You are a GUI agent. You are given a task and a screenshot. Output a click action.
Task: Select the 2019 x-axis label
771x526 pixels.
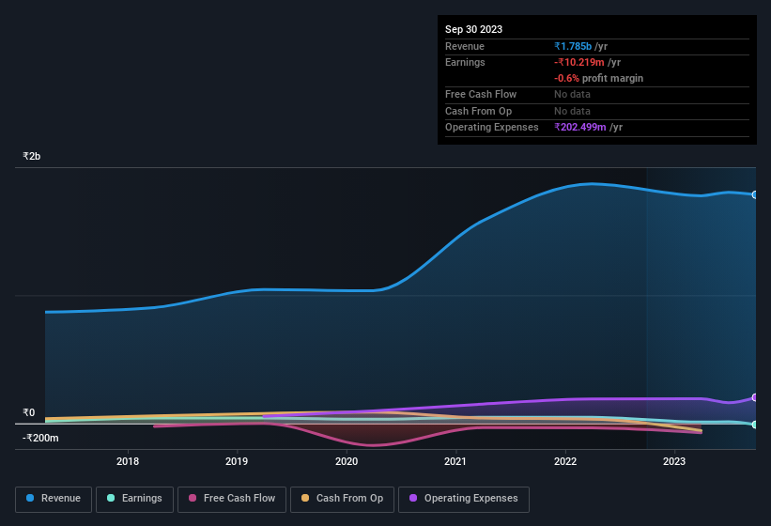(x=237, y=461)
